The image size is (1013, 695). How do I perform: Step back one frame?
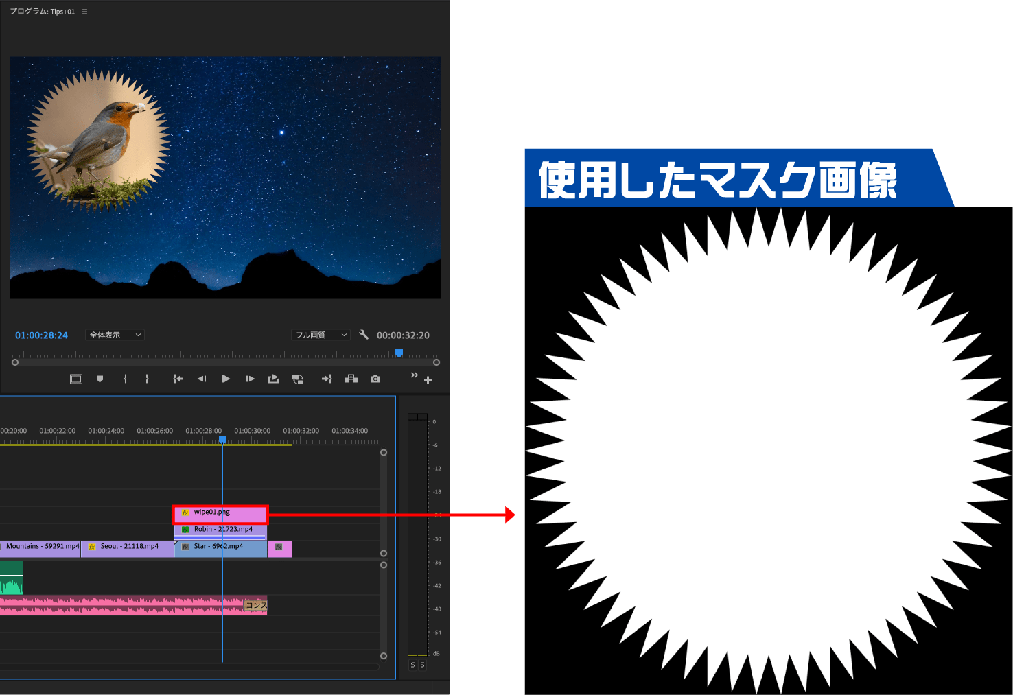coord(202,379)
